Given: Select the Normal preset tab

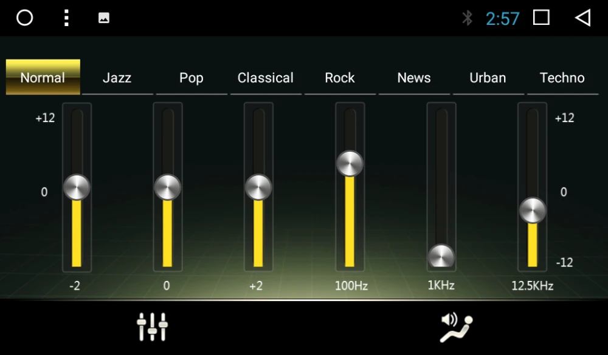Looking at the screenshot, I should [x=43, y=77].
